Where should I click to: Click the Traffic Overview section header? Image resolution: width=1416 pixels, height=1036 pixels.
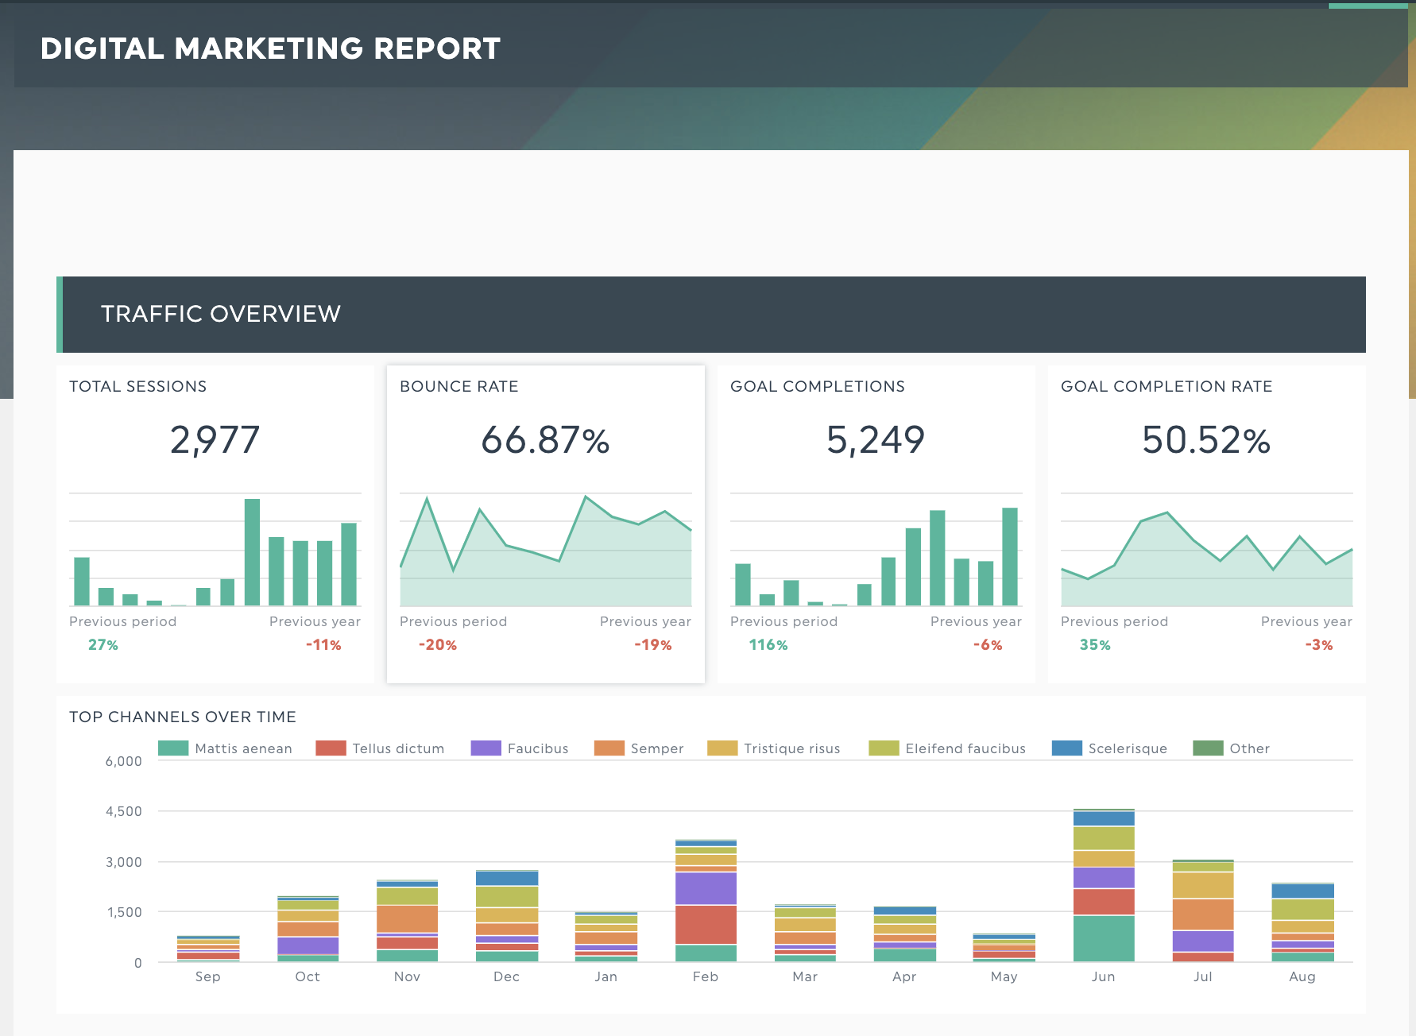[220, 314]
